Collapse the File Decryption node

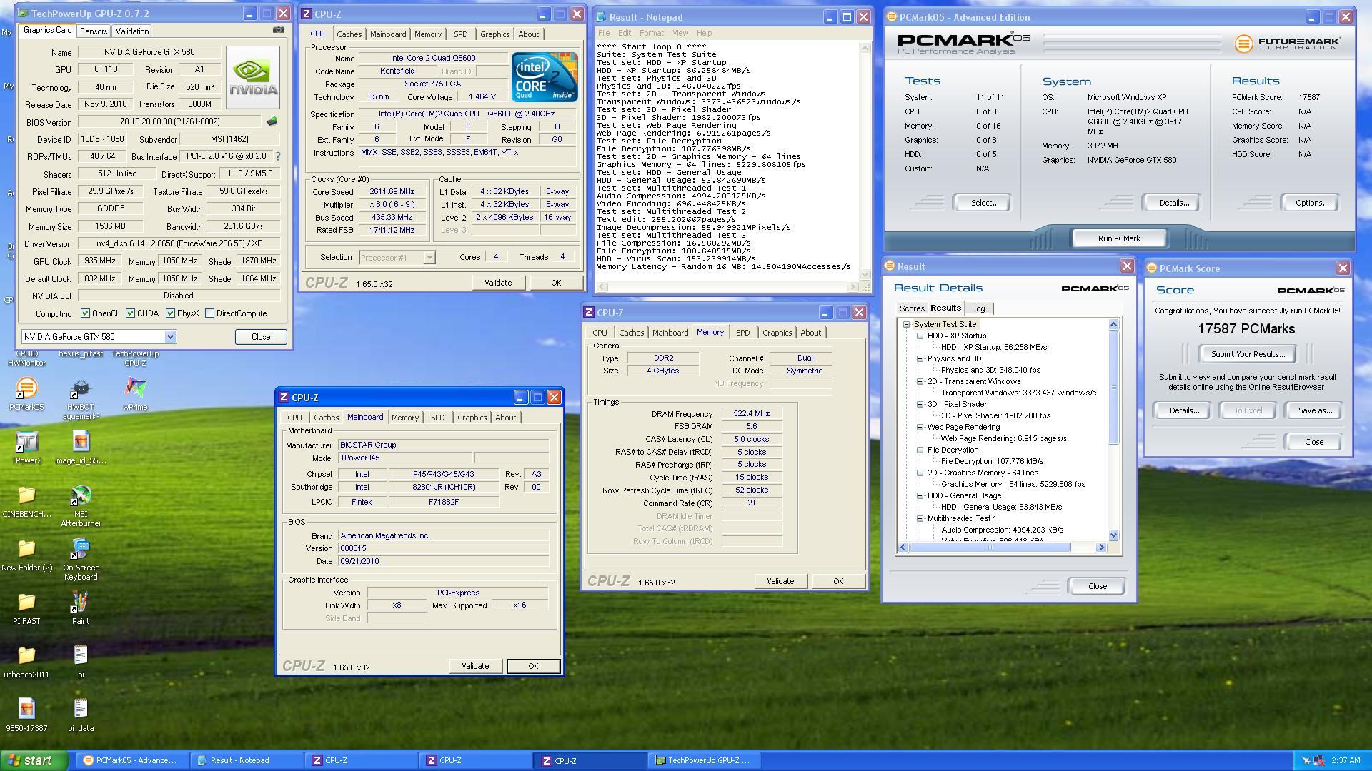click(x=920, y=450)
